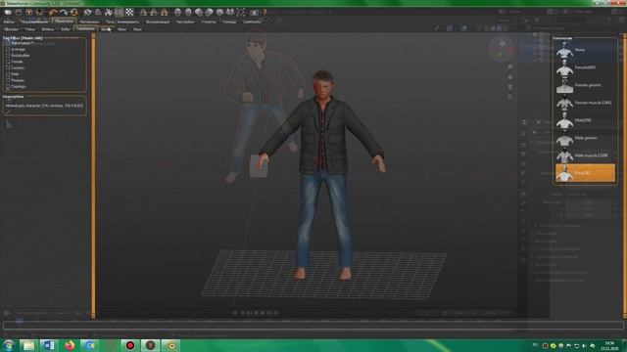Toggle the Smooth mesh toolbar icon
This screenshot has height=352, width=627.
(87, 13)
